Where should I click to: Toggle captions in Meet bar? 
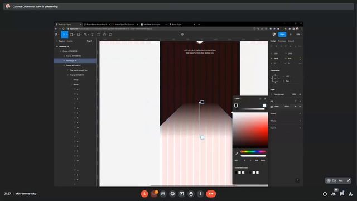163,194
